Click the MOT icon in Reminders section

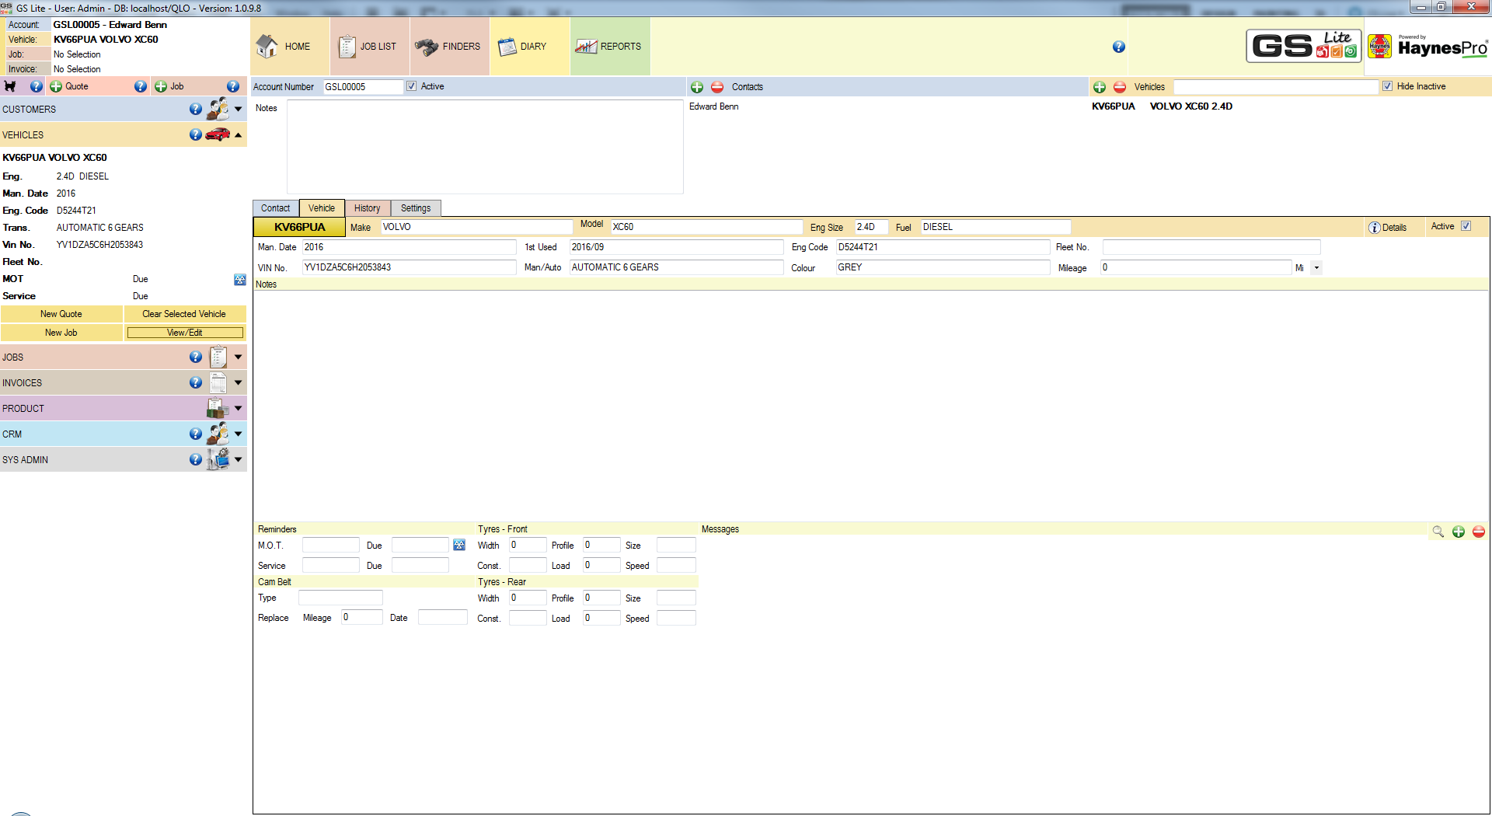[x=459, y=545]
